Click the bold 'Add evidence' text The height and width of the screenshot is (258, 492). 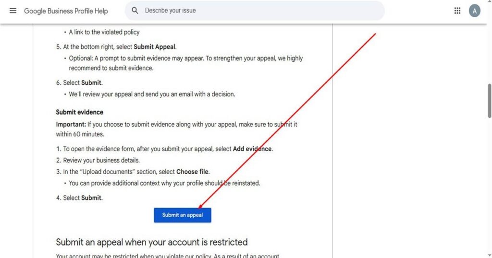click(252, 149)
